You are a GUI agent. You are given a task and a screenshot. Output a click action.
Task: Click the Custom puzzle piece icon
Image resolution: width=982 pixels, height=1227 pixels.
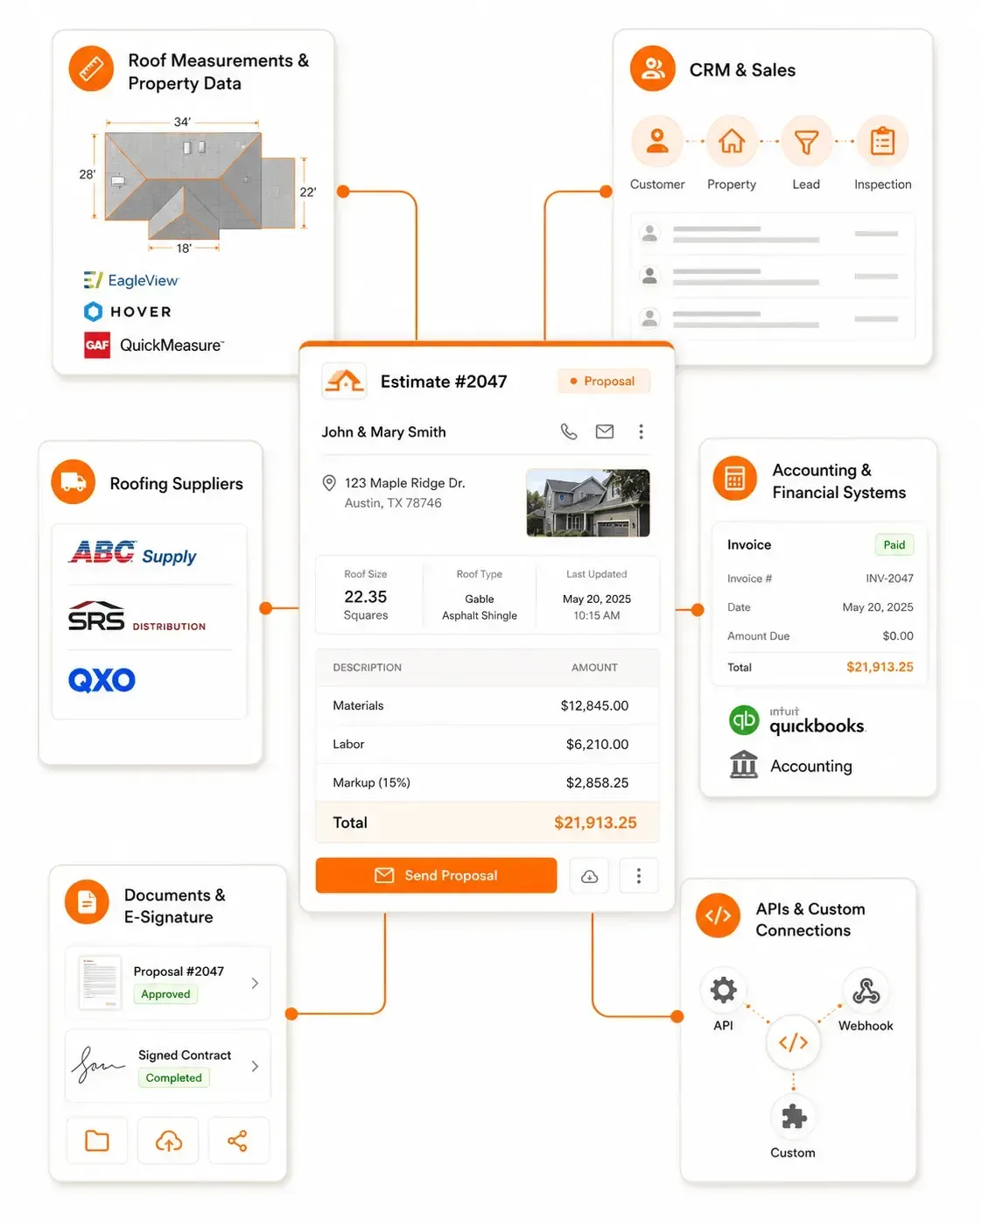point(794,1117)
